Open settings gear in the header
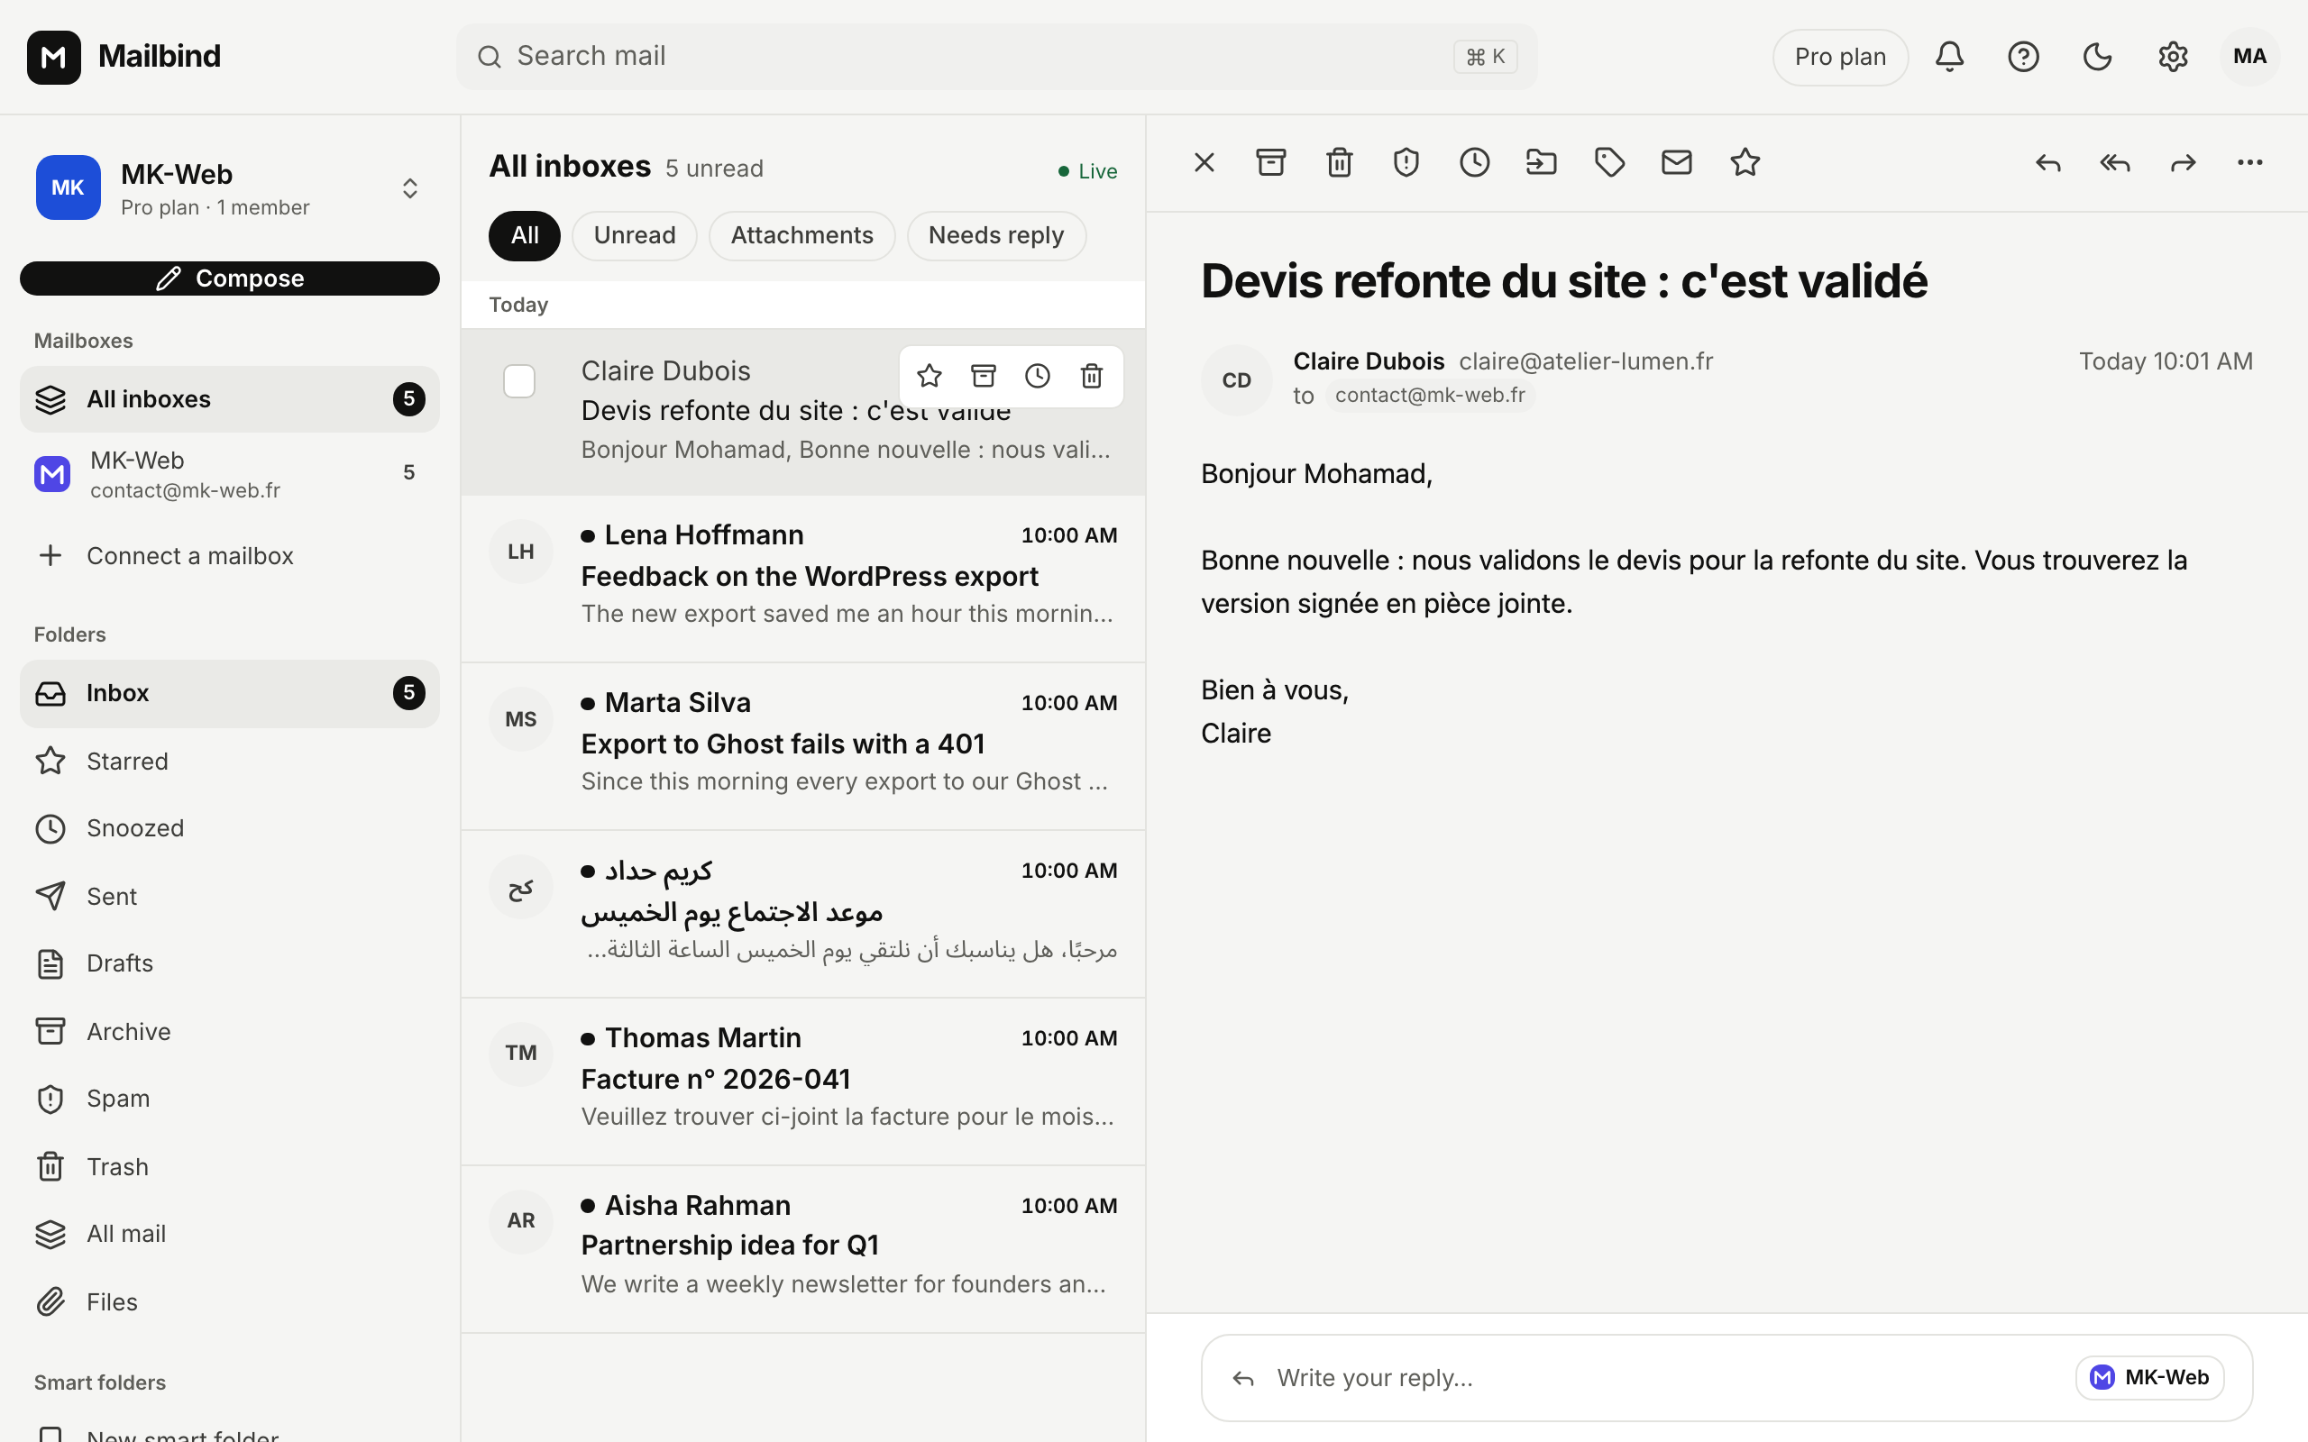 (2173, 57)
